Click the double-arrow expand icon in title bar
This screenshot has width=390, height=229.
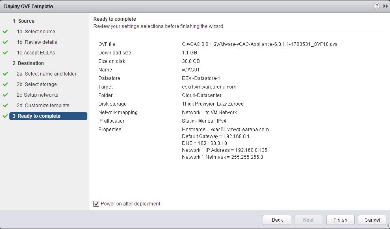coord(386,6)
